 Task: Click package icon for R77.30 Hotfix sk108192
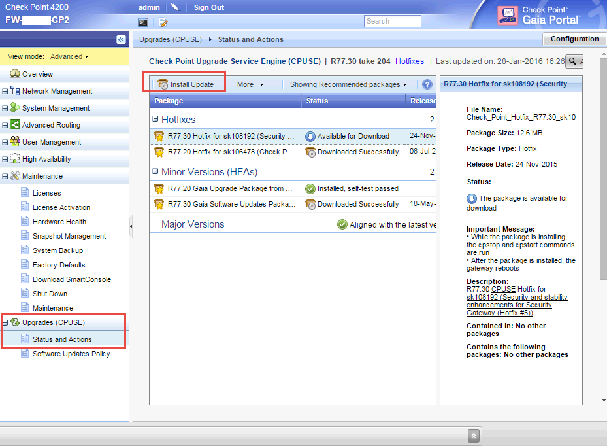point(159,137)
